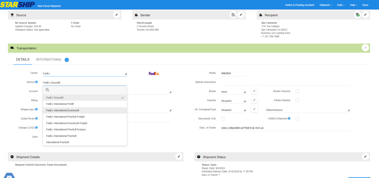Click the Transportation section header
This screenshot has height=178, width=379.
(189, 48)
